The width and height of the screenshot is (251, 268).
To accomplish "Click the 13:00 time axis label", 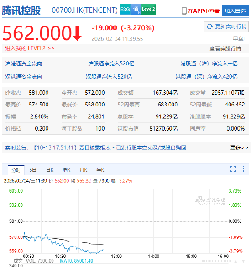I will [116, 256].
